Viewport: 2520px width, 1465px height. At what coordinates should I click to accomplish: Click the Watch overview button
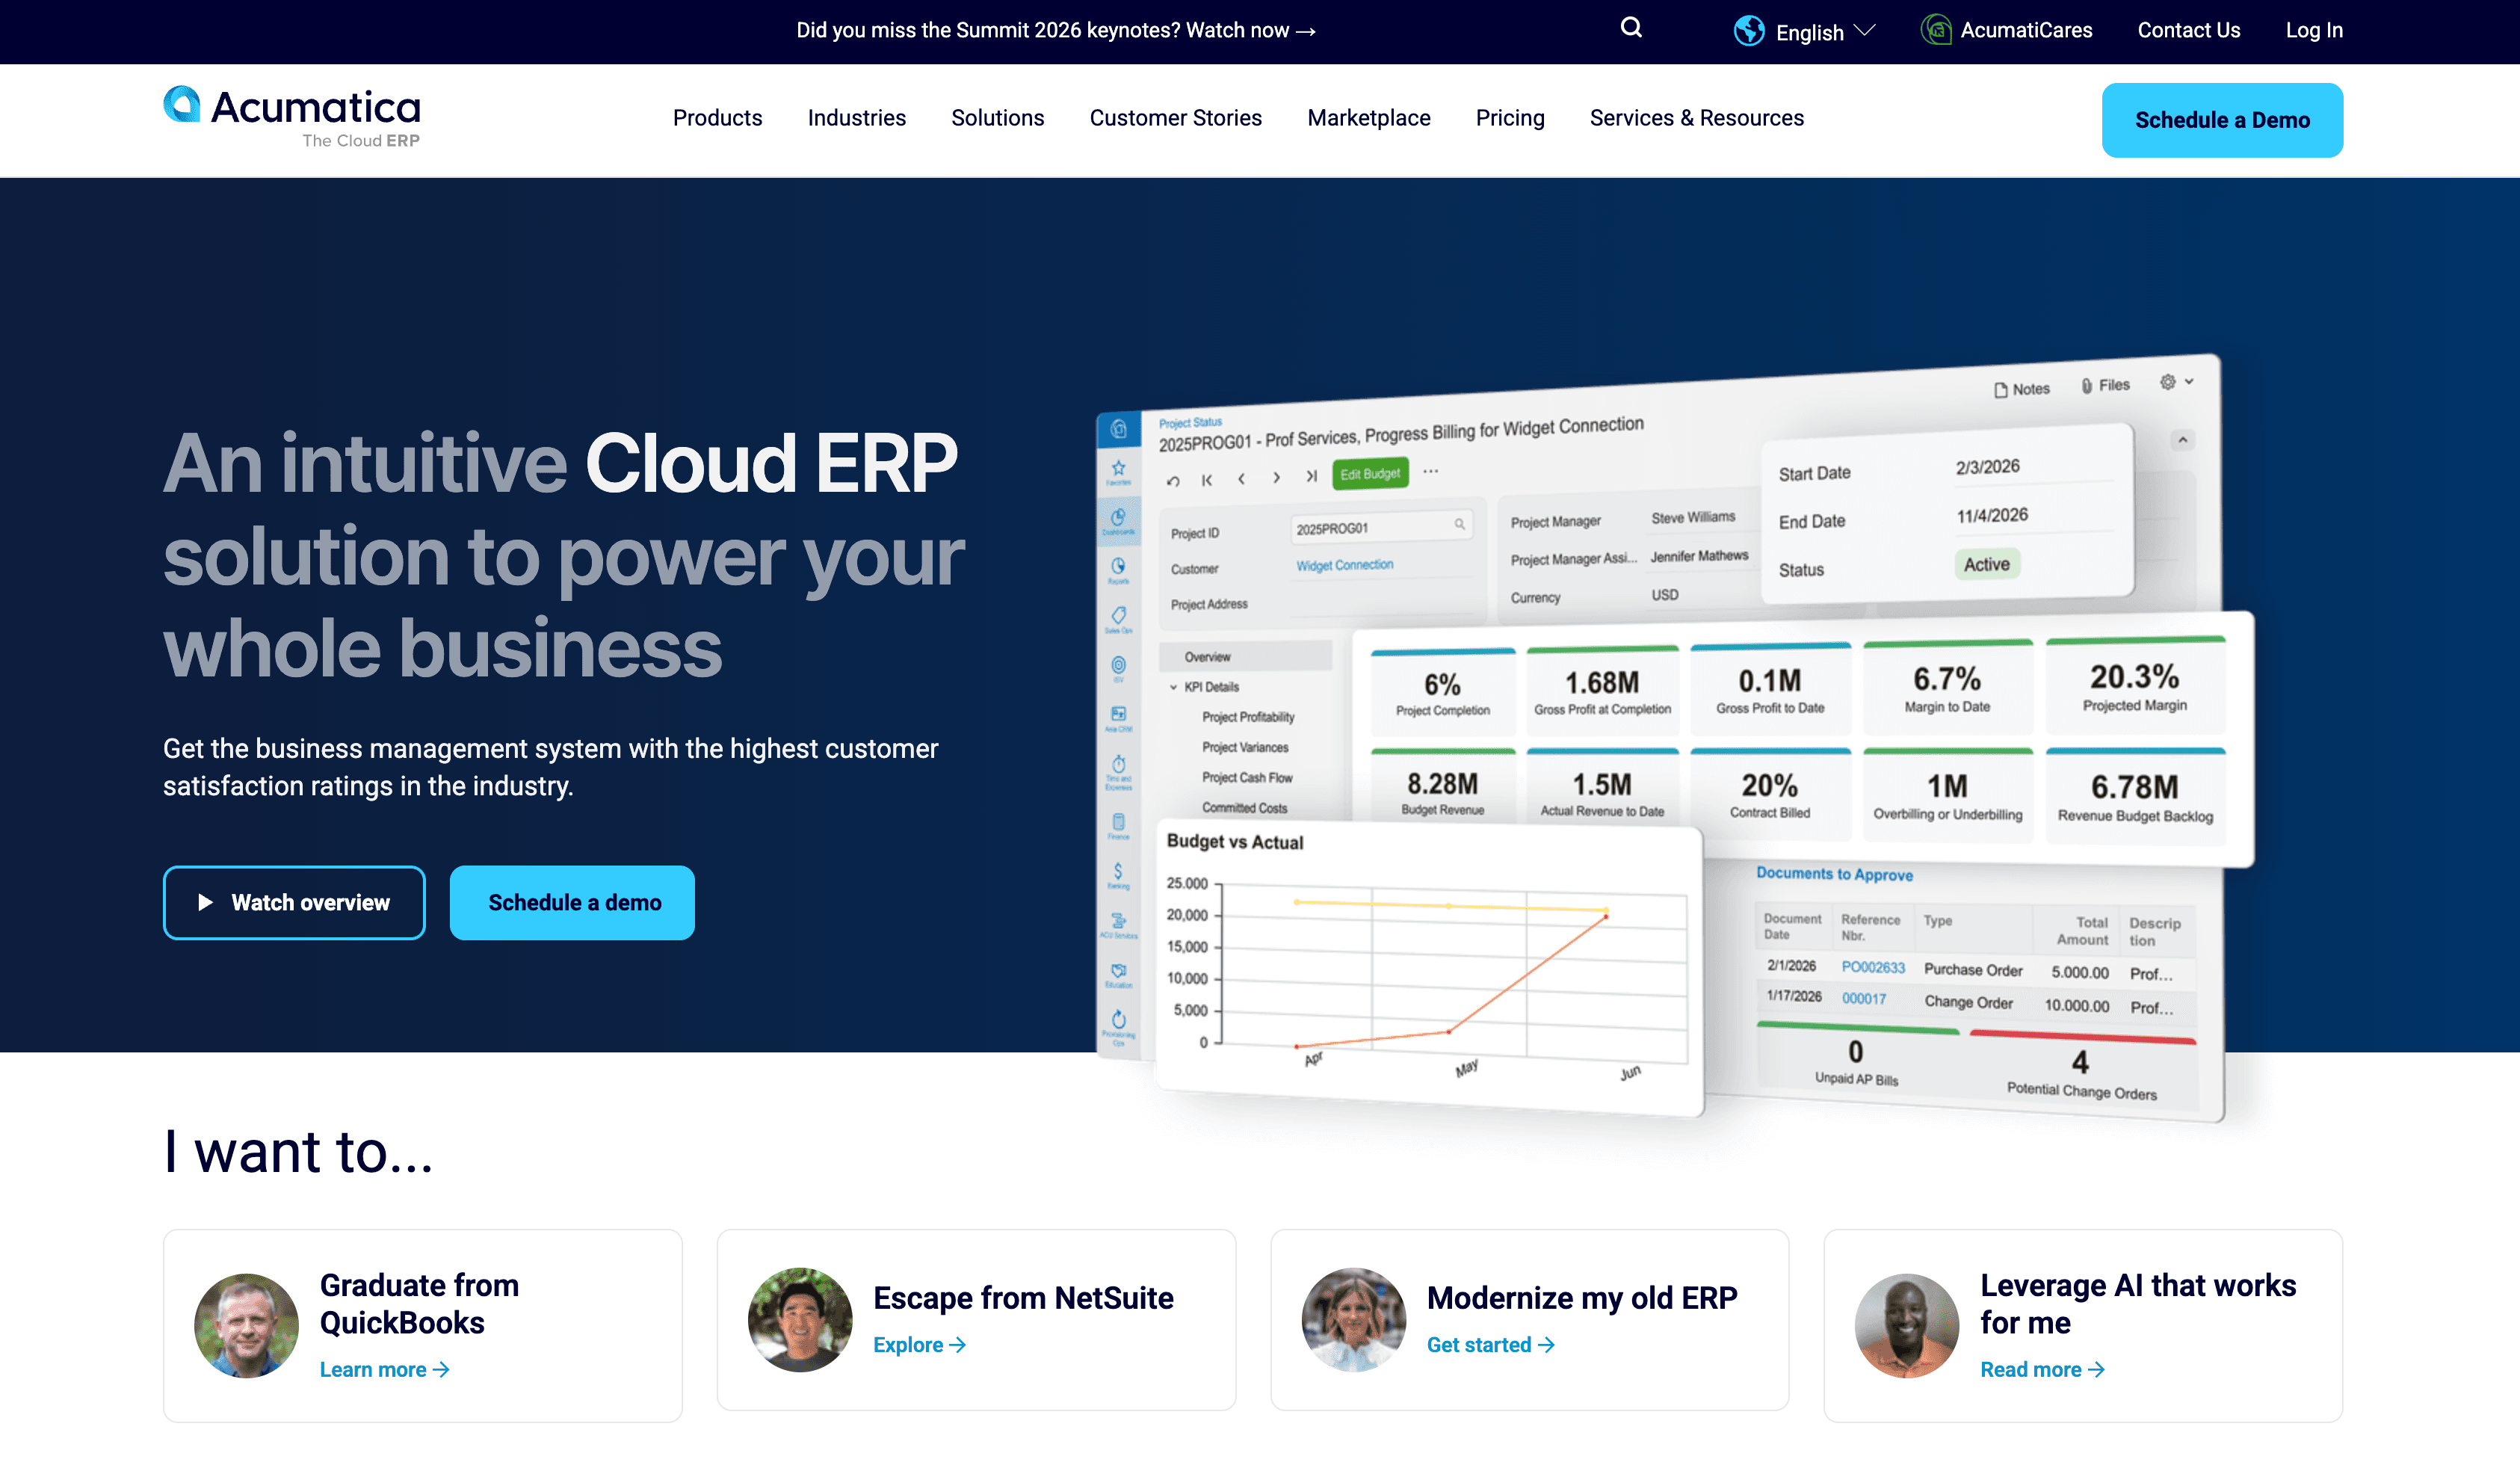294,902
